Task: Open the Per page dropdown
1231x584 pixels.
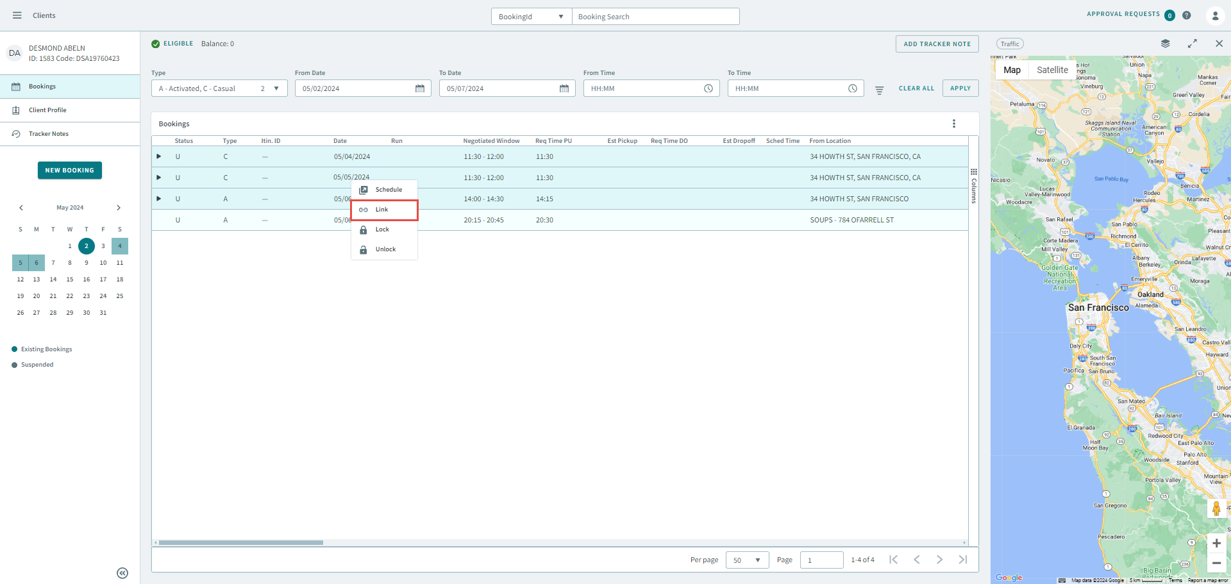Action: coord(747,560)
